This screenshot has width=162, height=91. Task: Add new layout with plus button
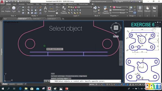click(25, 84)
